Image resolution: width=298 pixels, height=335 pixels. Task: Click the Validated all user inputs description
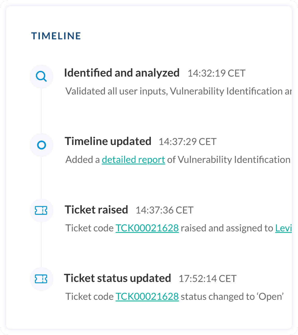pyautogui.click(x=178, y=91)
